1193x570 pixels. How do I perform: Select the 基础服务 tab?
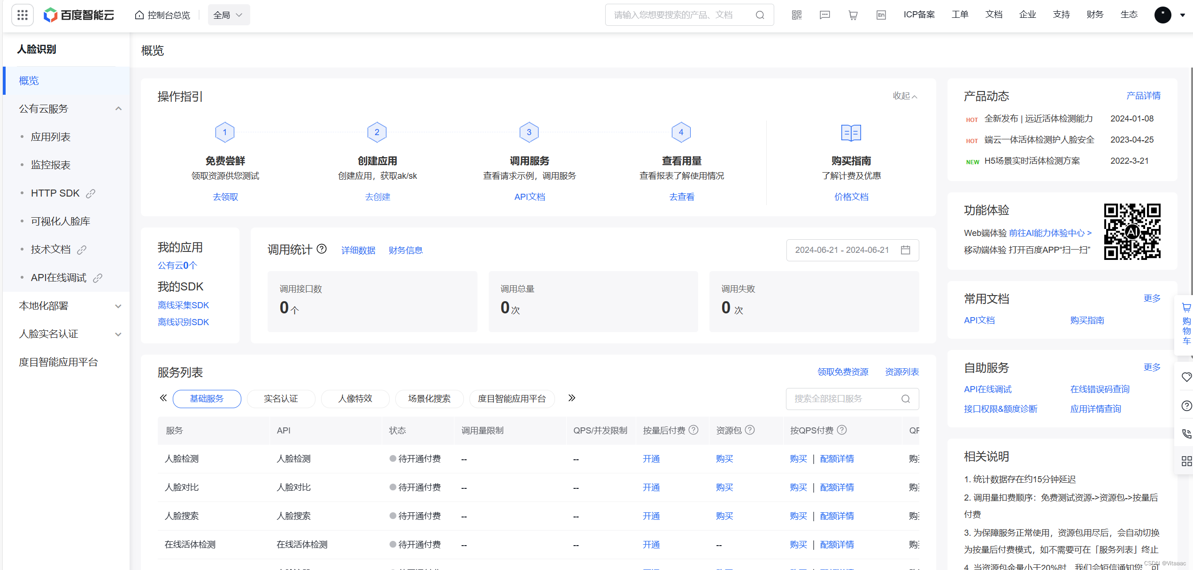tap(207, 399)
